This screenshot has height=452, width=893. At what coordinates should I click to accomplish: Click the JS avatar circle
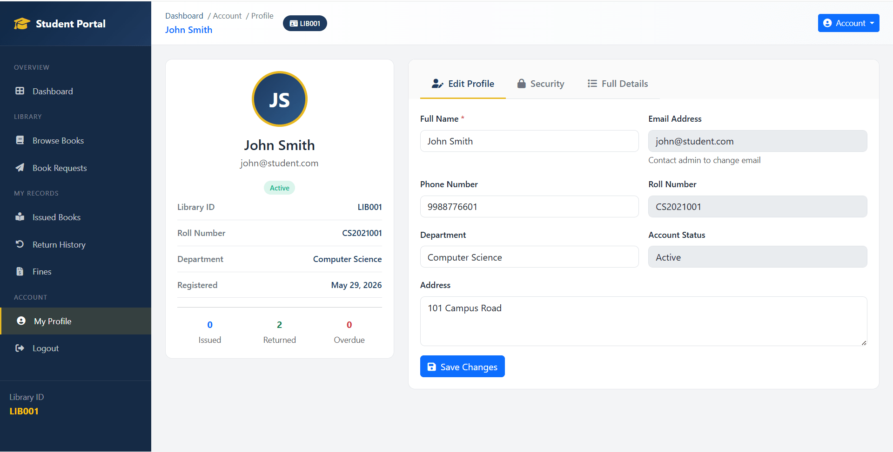[x=280, y=99]
